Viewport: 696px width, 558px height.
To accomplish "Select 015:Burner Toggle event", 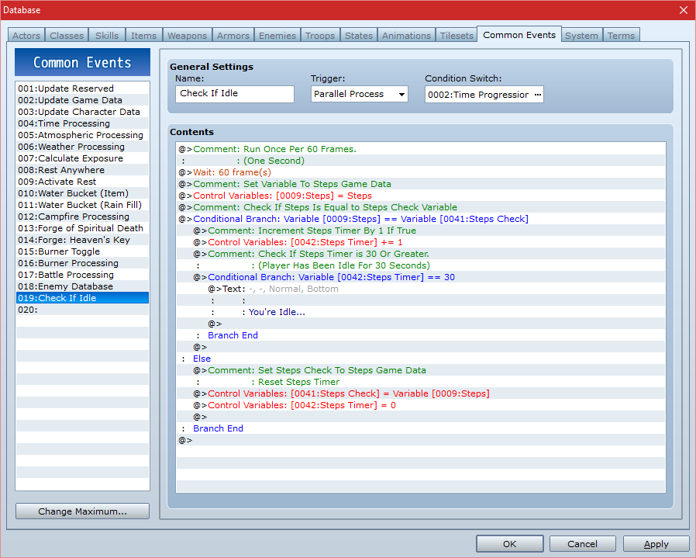I will pyautogui.click(x=82, y=251).
